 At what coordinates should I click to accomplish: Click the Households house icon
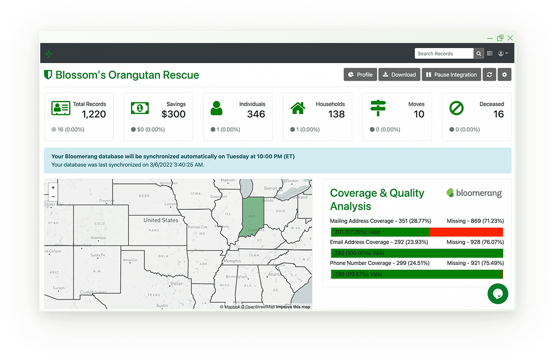tap(298, 108)
